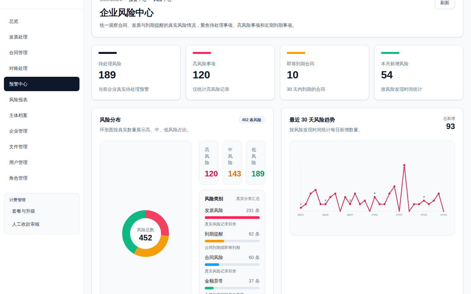Click the 待处理风险 189 card
The image size is (471, 294).
136,73
